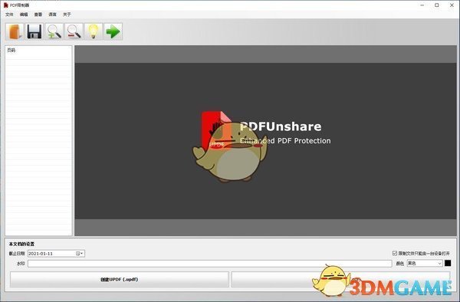
Task: Open the 语言 menu
Action: (52, 15)
